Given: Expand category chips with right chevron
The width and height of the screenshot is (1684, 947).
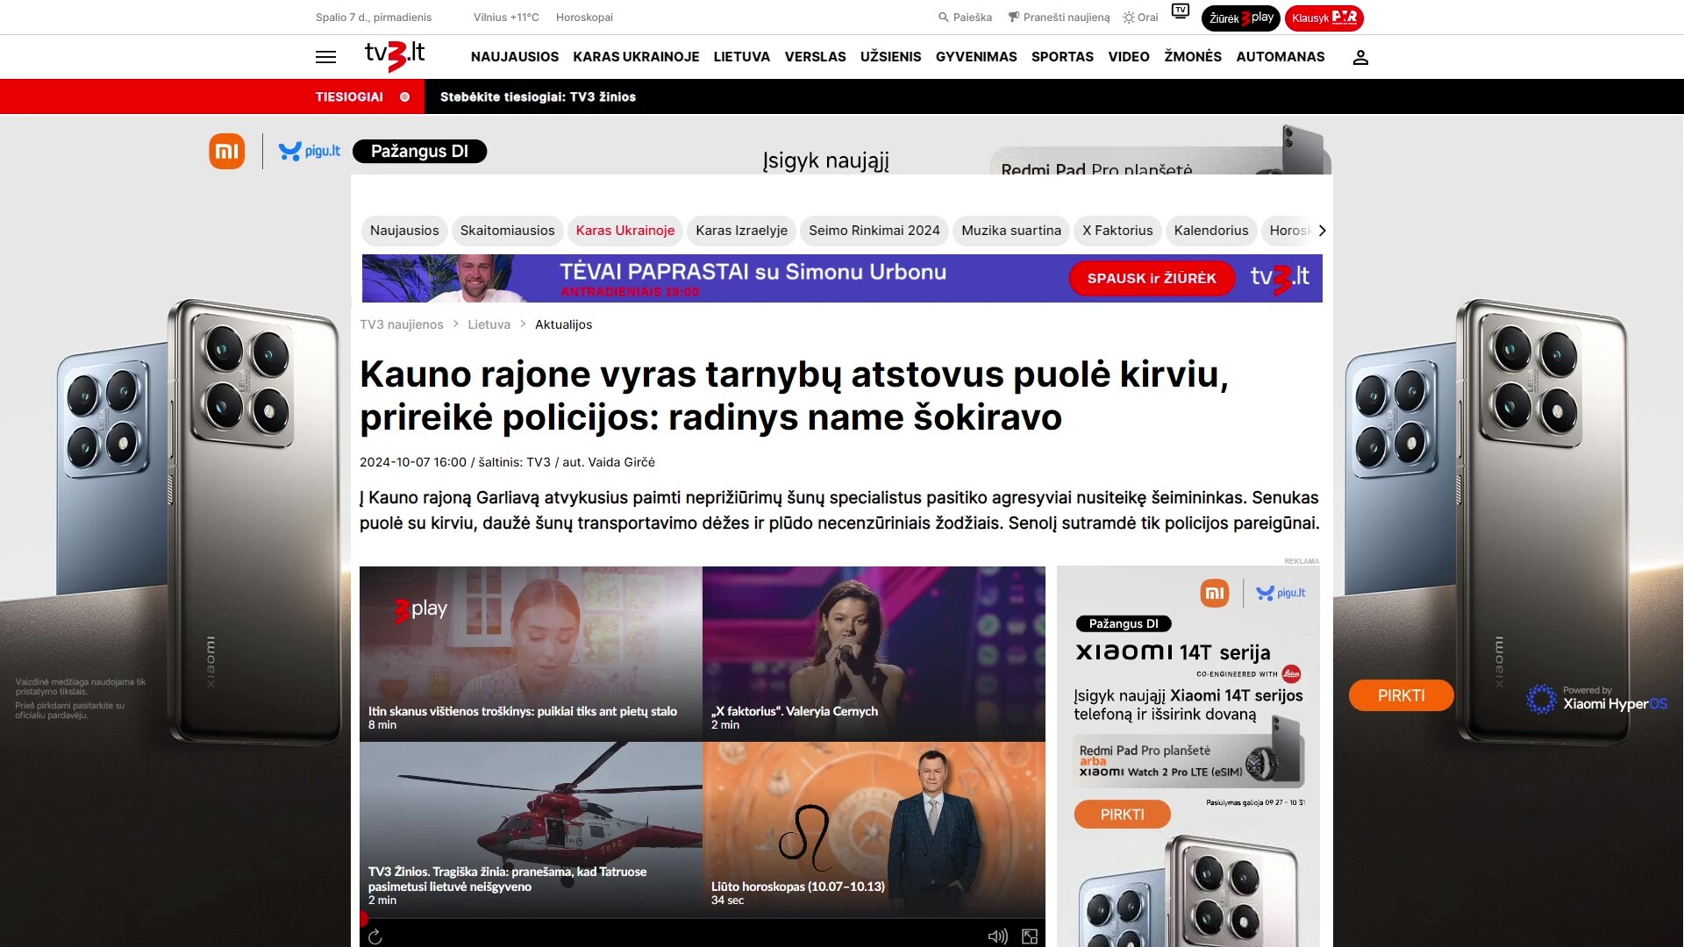Looking at the screenshot, I should click(x=1322, y=231).
